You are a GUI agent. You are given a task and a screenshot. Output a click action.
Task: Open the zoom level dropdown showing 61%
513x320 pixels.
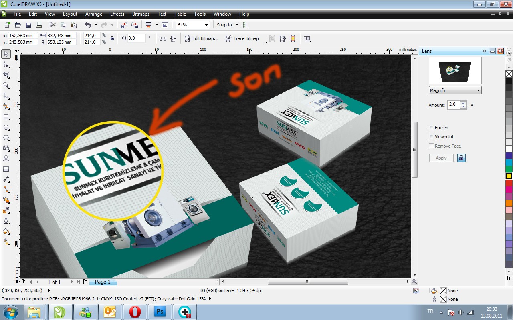coord(207,25)
